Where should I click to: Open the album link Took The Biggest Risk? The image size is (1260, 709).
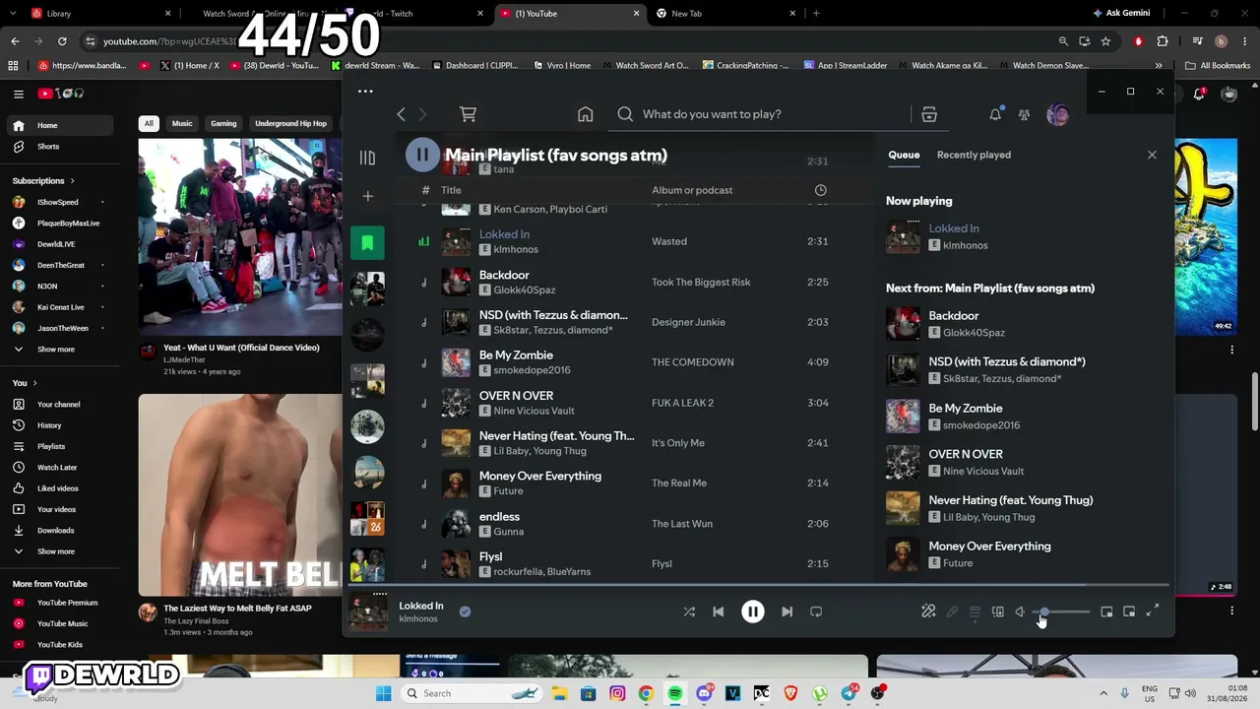coord(701,282)
